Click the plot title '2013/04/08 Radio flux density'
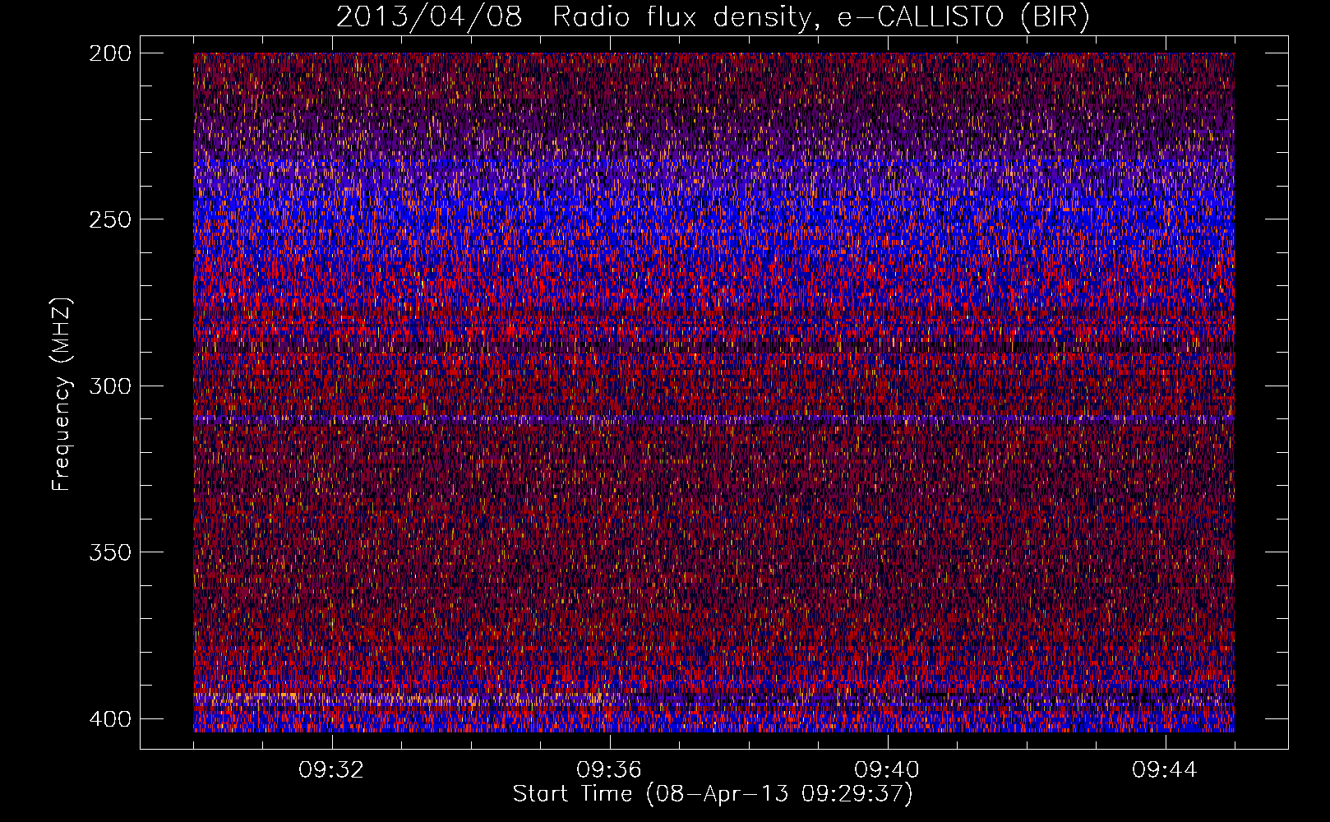 [713, 17]
